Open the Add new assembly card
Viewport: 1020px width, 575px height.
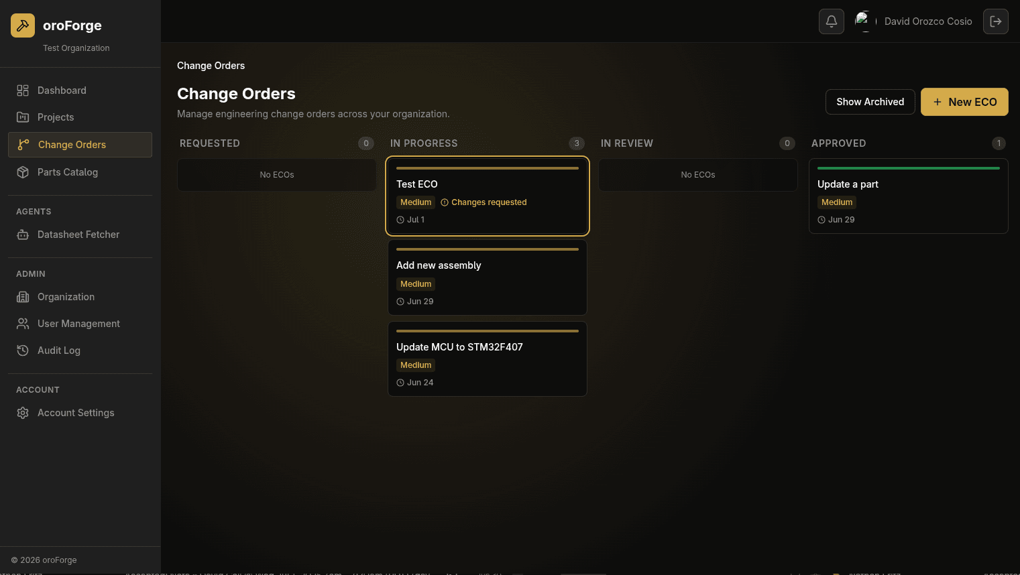click(x=488, y=277)
